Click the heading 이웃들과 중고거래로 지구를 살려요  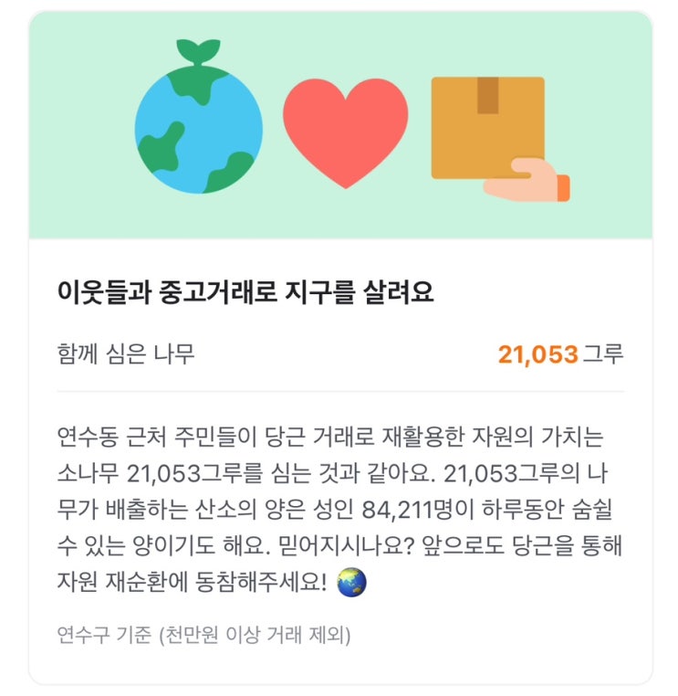tap(244, 292)
